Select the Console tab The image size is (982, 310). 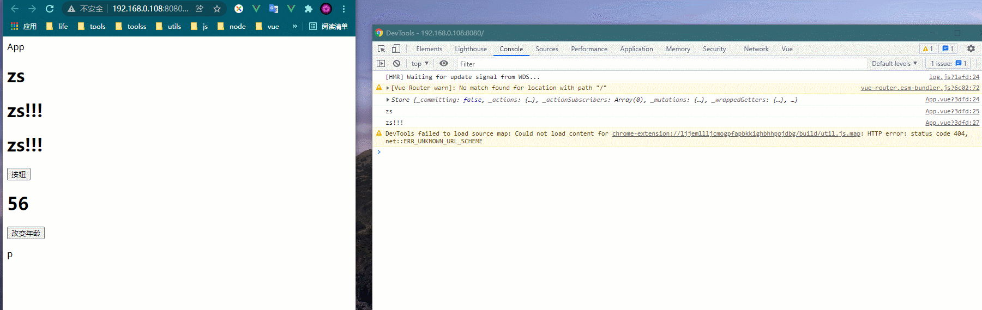[x=511, y=49]
